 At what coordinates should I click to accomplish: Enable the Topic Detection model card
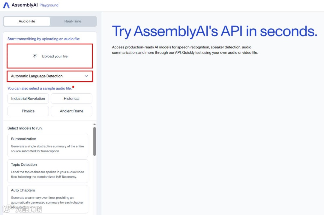tap(48, 171)
